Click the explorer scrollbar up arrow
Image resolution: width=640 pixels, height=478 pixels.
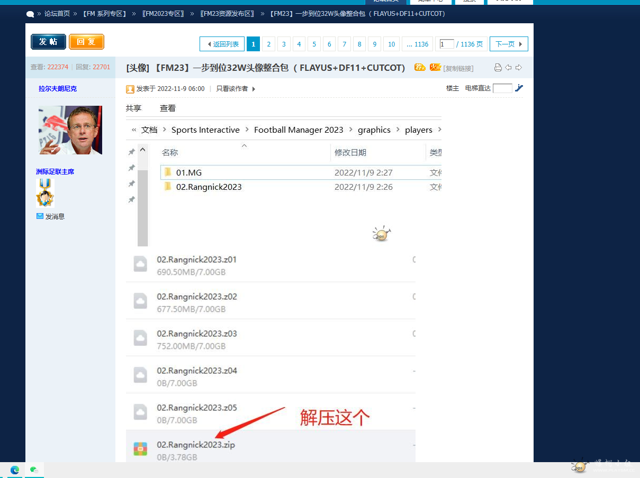click(142, 151)
